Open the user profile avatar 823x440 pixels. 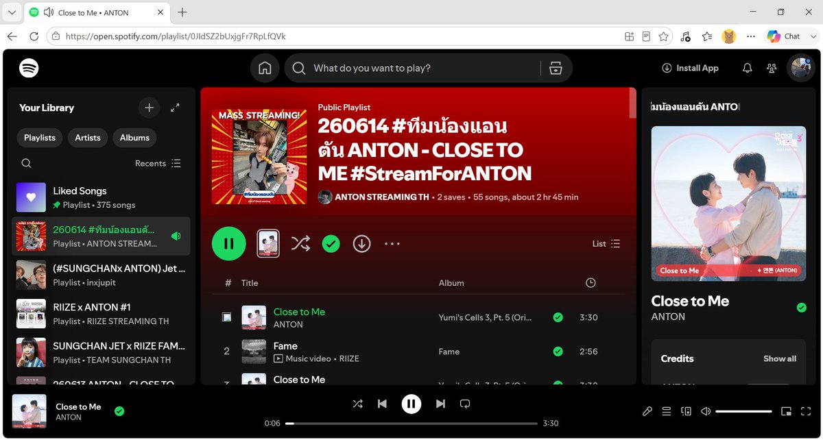point(801,68)
